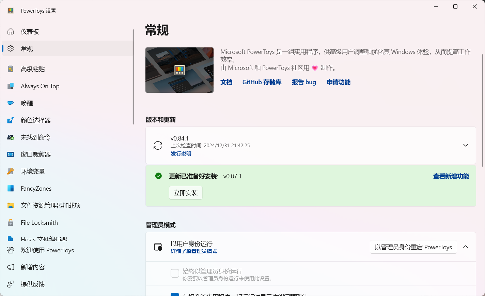
Task: Click the 版本和更新 section heading
Action: coord(161,120)
